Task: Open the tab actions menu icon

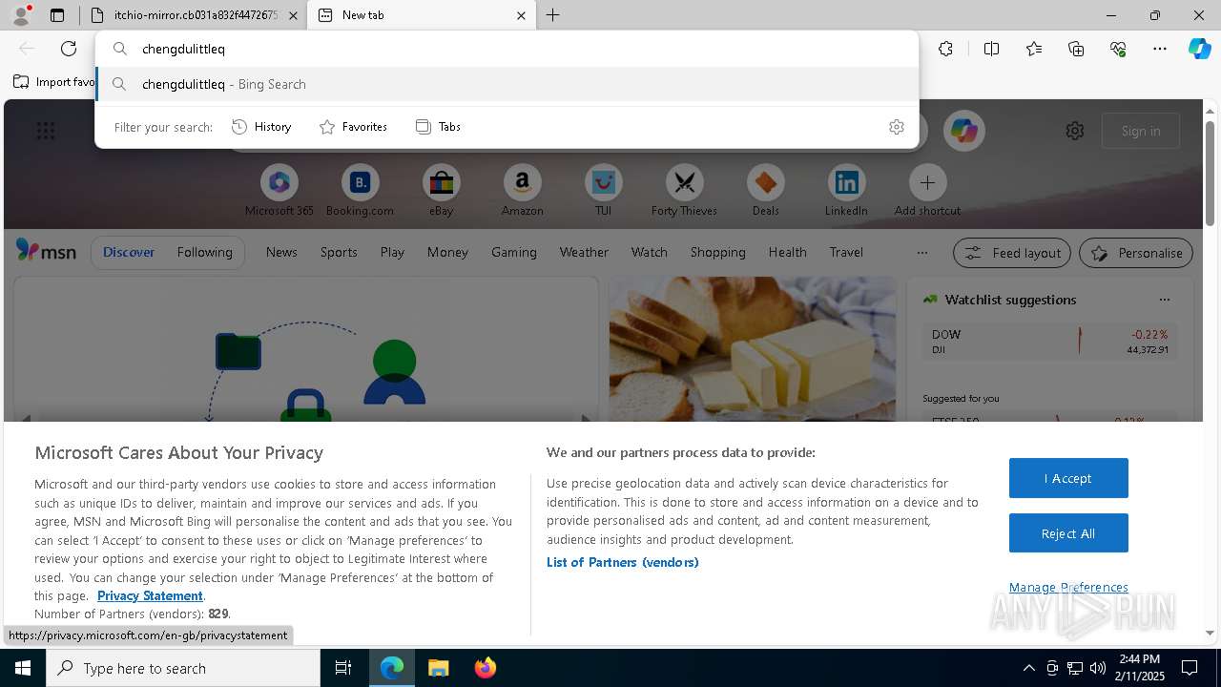Action: [x=57, y=15]
